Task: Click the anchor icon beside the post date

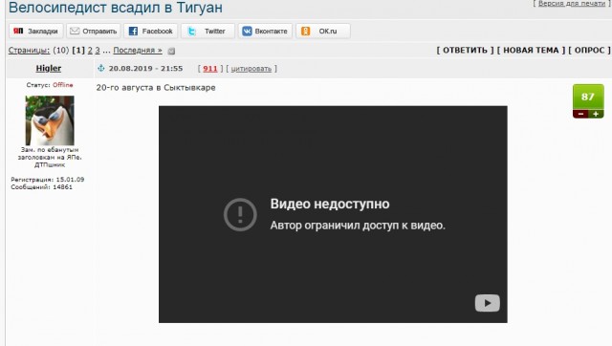Action: 101,68
